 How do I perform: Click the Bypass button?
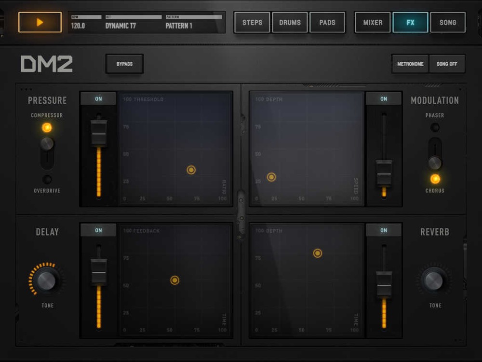[124, 64]
